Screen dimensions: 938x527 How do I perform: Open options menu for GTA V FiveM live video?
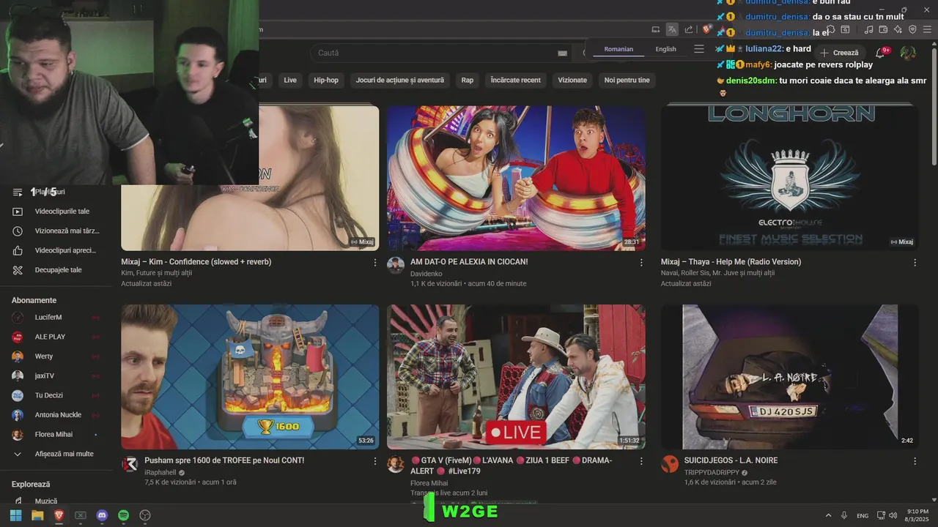click(x=641, y=461)
